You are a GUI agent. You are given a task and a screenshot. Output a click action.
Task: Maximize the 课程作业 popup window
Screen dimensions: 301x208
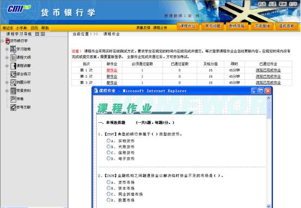pos(261,91)
